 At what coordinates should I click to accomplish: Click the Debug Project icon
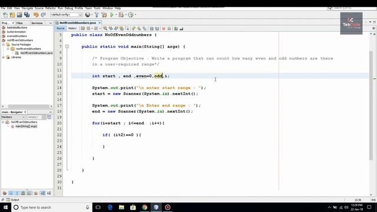pos(121,15)
